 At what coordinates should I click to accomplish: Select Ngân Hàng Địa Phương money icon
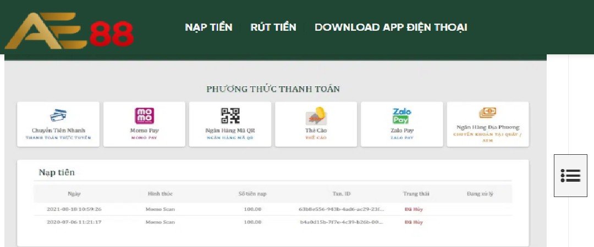[x=487, y=113]
